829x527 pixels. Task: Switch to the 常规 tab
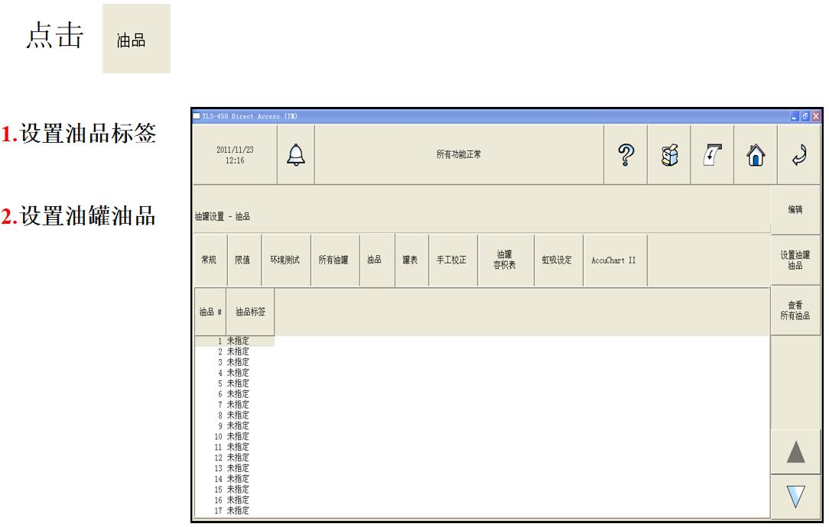[208, 260]
